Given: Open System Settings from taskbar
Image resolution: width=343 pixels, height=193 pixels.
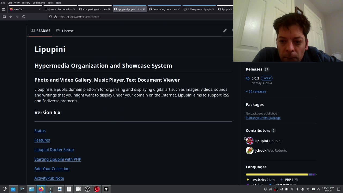Looking at the screenshot, I should tap(22, 189).
